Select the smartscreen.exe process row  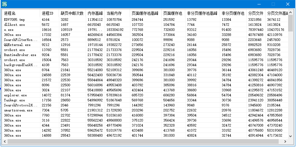click(145, 110)
